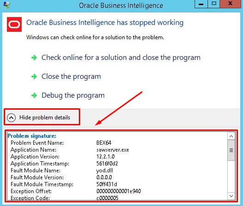Viewport: 243px width, 206px height.
Task: Click the Oracle Business Intelligence window title
Action: click(x=121, y=6)
